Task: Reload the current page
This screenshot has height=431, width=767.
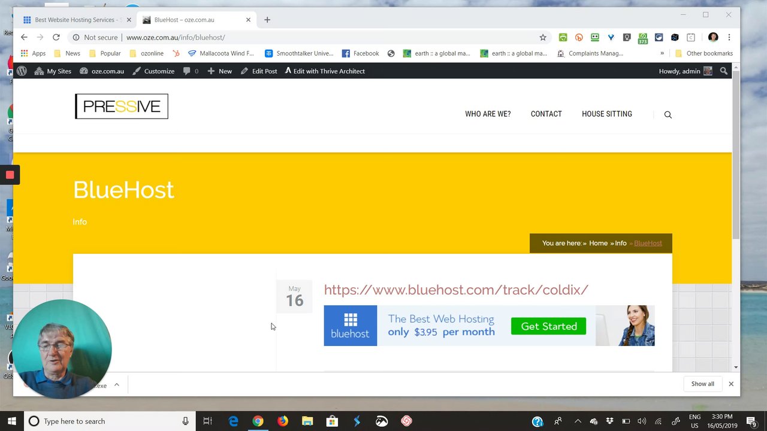Action: coord(56,37)
